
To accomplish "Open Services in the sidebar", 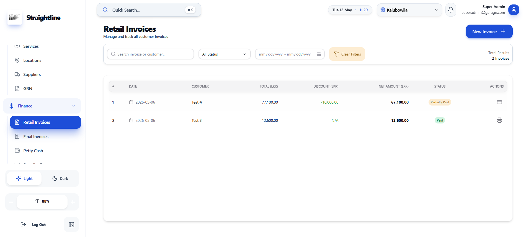I will coord(31,46).
